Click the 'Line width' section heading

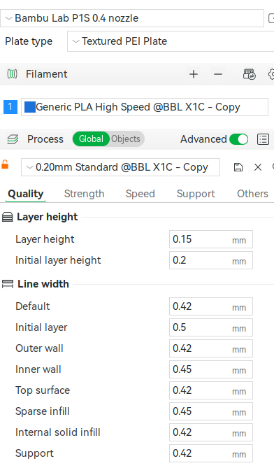pyautogui.click(x=43, y=284)
